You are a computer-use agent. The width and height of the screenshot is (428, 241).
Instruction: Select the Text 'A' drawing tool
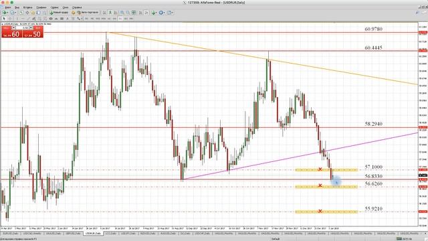click(x=68, y=19)
